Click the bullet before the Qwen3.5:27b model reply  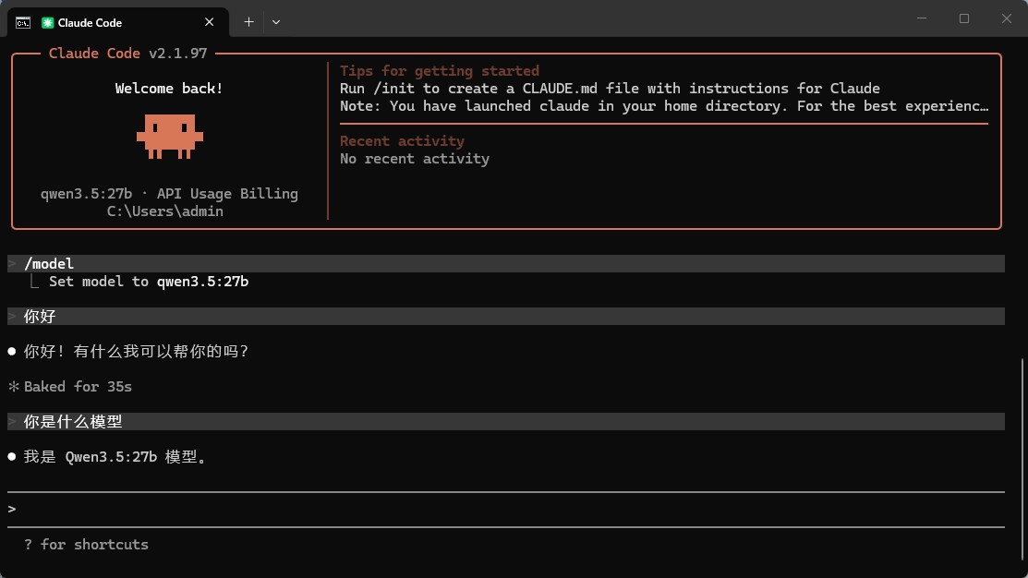pos(12,457)
